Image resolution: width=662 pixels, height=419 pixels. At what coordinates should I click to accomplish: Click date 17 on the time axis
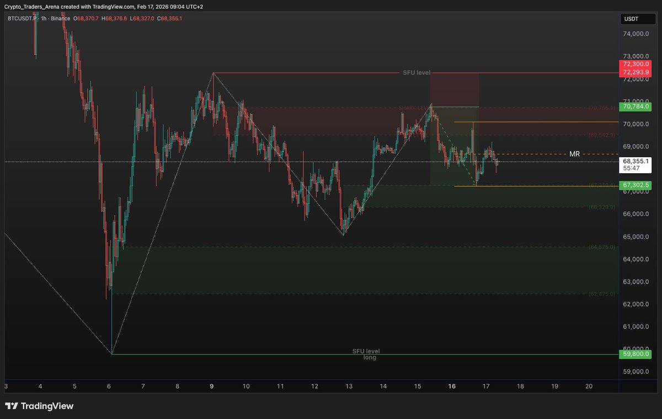pyautogui.click(x=486, y=386)
